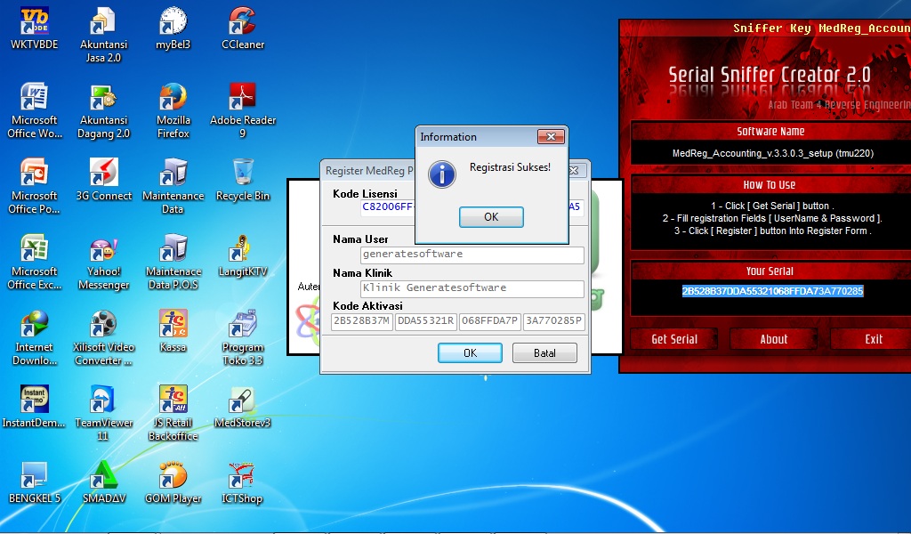Open TeamViewer 11 icon
The height and width of the screenshot is (534, 911).
pos(103,413)
